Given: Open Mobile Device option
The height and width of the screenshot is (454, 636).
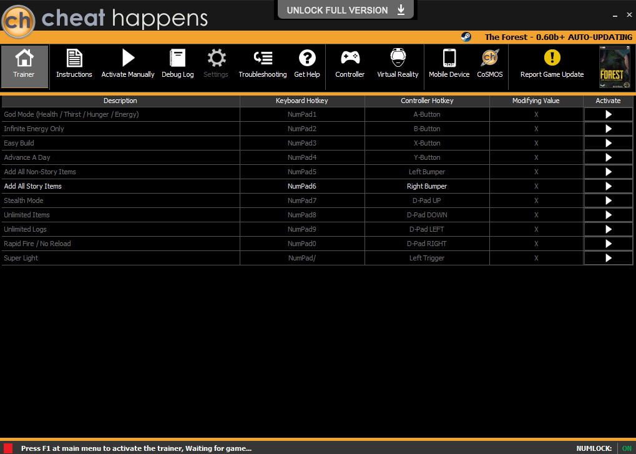Looking at the screenshot, I should click(449, 64).
